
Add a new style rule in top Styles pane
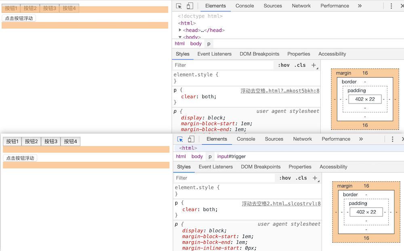[x=314, y=65]
